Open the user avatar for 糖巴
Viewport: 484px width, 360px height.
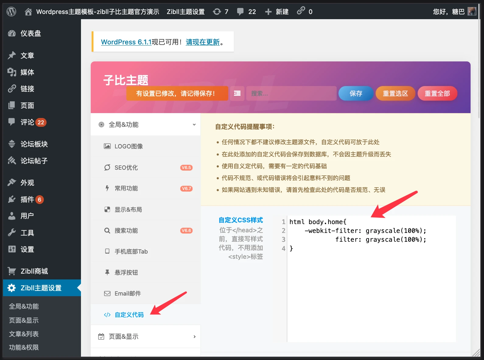pos(472,12)
